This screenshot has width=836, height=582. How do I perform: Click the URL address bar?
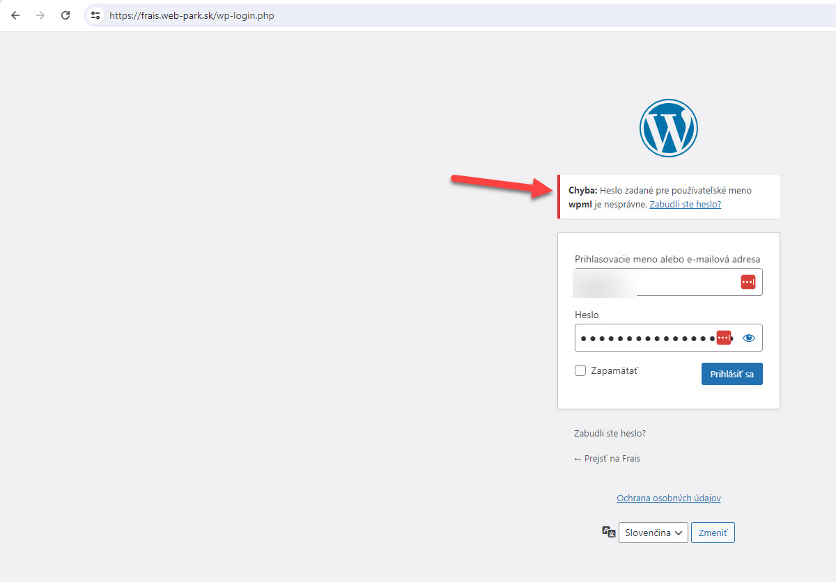(460, 15)
